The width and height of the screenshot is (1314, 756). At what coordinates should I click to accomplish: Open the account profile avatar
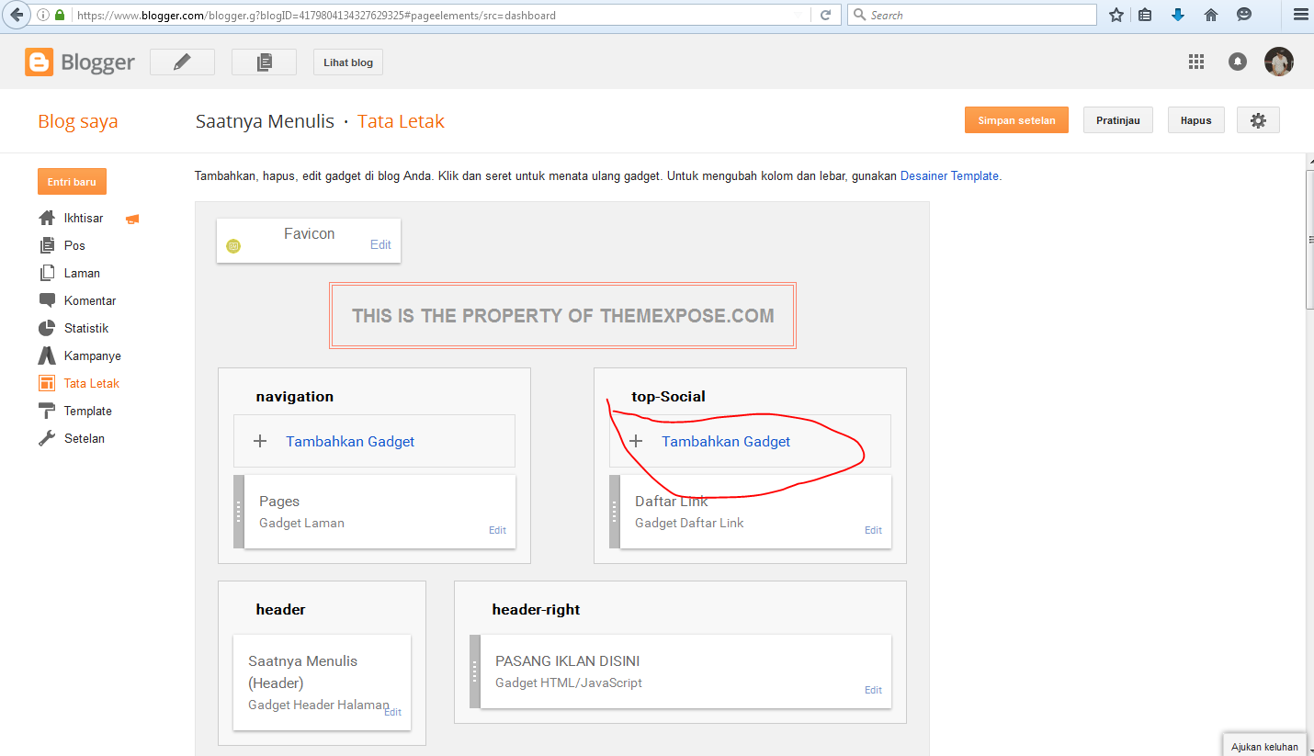pos(1279,62)
